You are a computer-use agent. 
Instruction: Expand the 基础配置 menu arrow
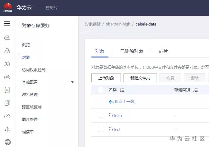click(x=72, y=82)
